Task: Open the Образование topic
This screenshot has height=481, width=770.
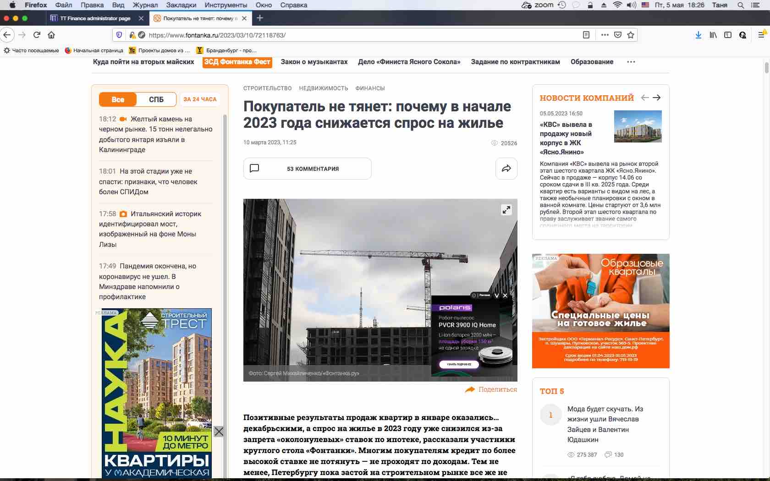Action: 592,62
